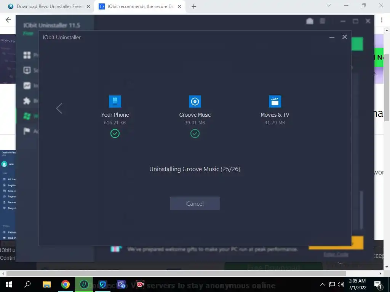
Task: Open the Windows Start menu
Action: (9, 284)
